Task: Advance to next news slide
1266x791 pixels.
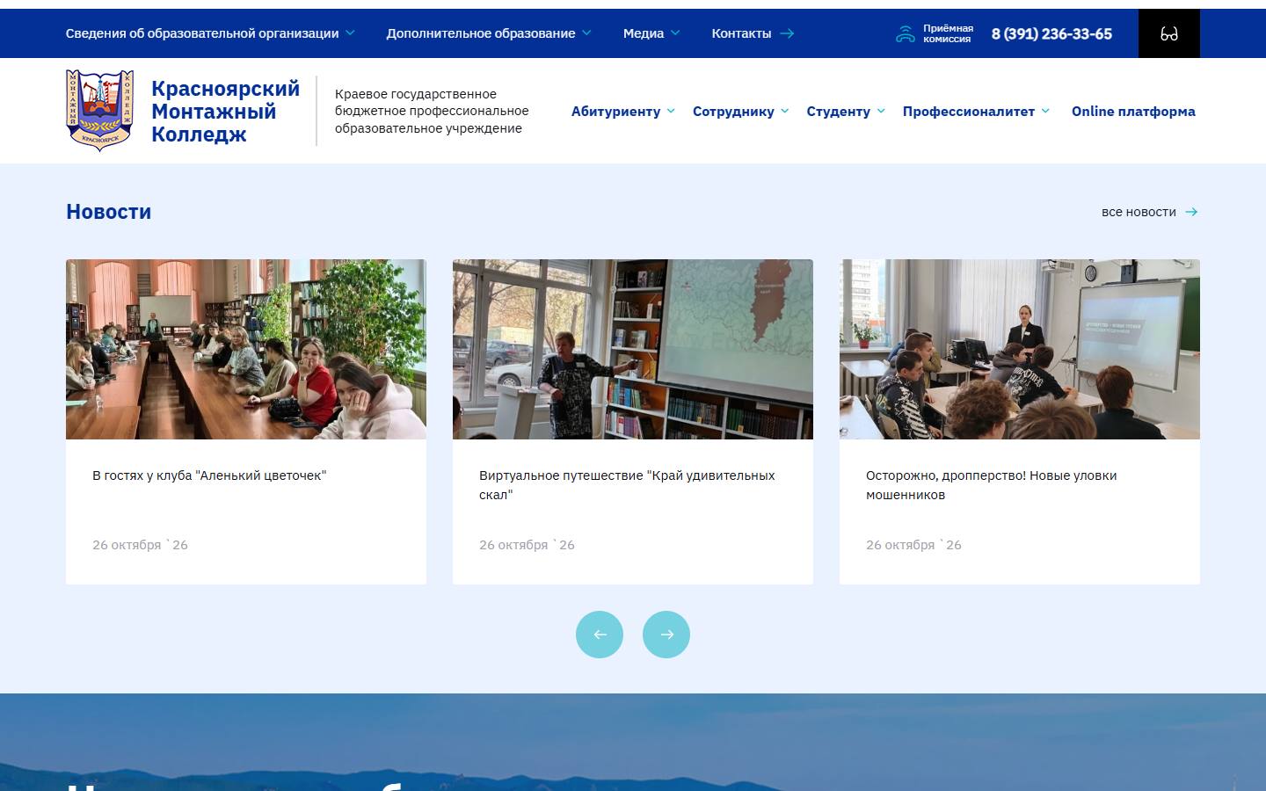Action: (666, 635)
